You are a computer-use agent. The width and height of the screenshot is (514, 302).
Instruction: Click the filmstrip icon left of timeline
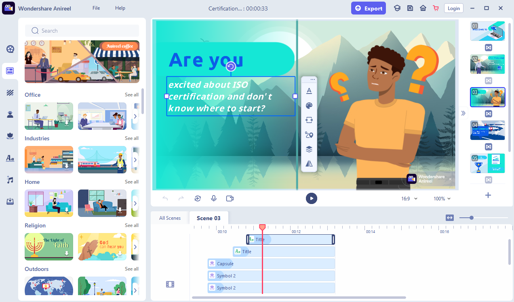click(170, 284)
